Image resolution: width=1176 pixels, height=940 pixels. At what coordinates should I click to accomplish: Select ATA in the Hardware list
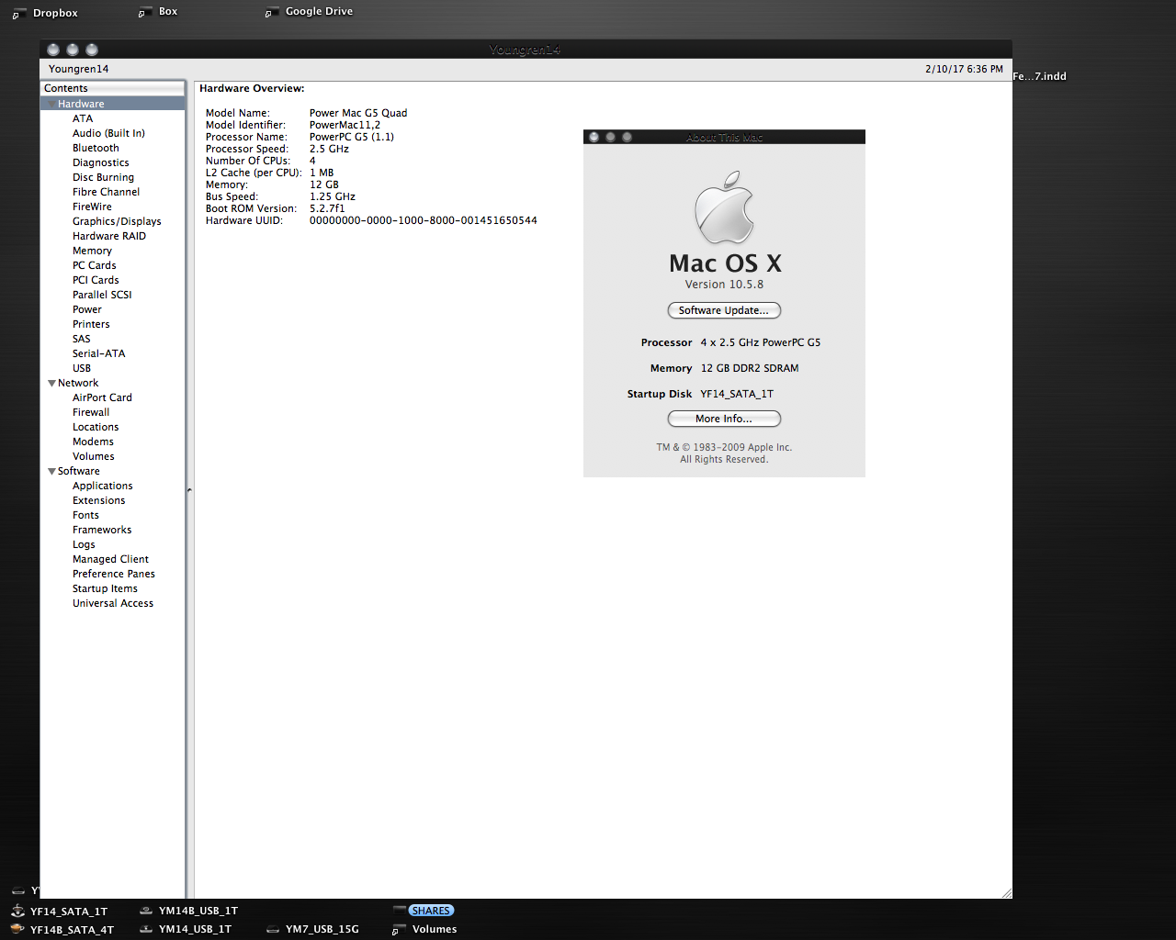(83, 118)
